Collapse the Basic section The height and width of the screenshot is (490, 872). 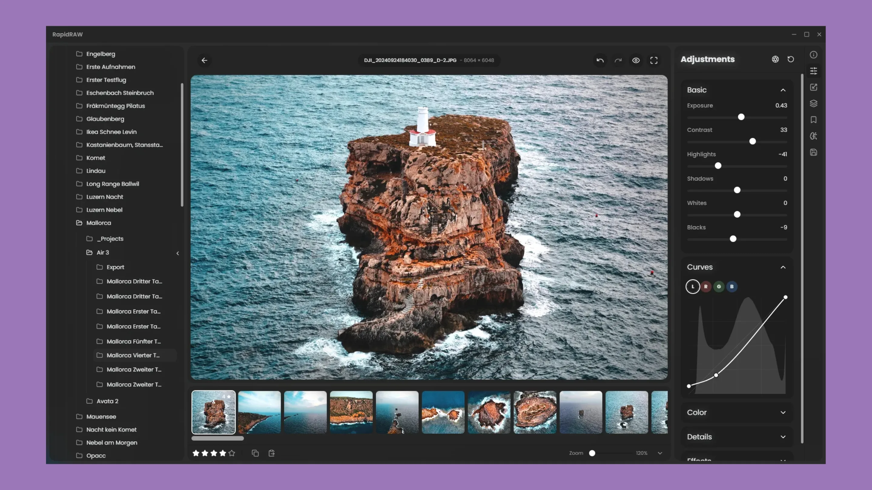[783, 90]
